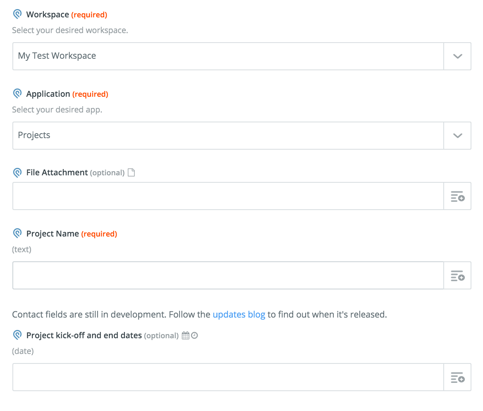Follow the updates blog link
Image resolution: width=483 pixels, height=411 pixels.
[x=239, y=314]
